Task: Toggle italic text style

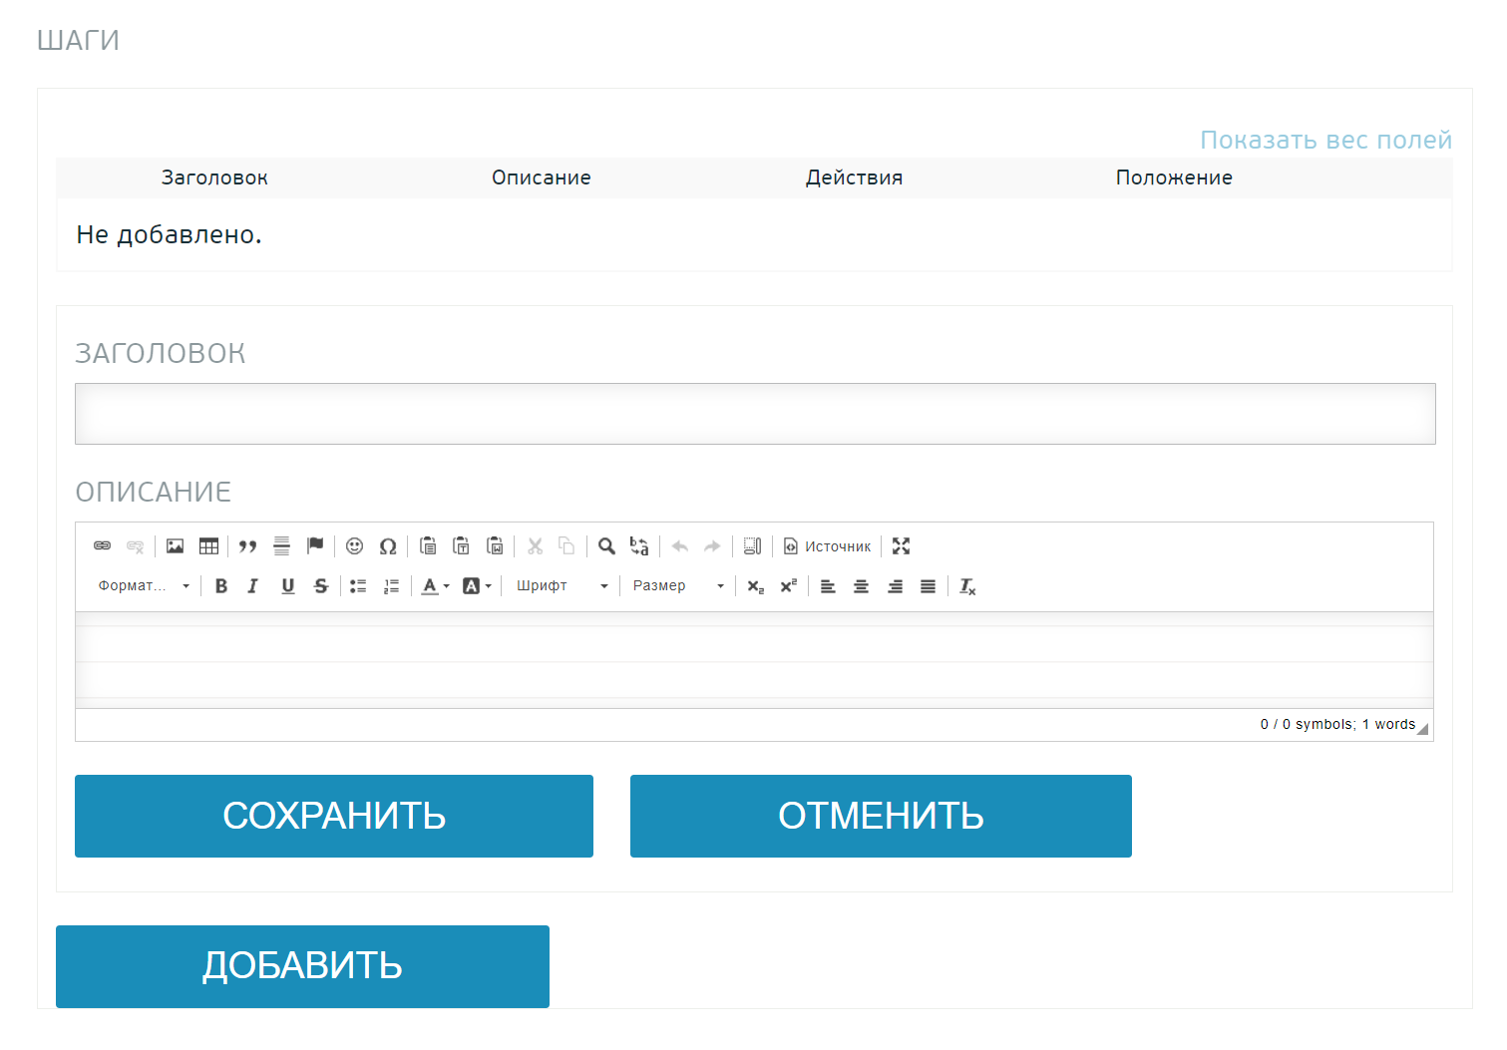Action: [x=253, y=586]
